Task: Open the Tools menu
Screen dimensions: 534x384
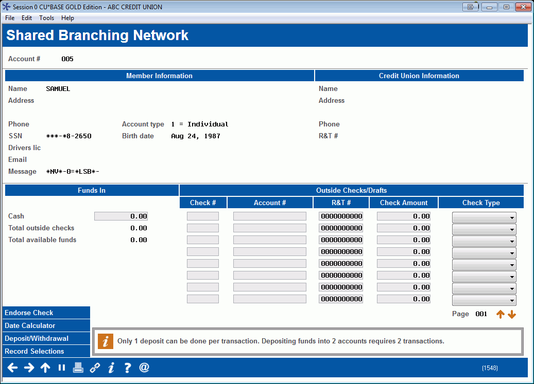Action: point(47,18)
